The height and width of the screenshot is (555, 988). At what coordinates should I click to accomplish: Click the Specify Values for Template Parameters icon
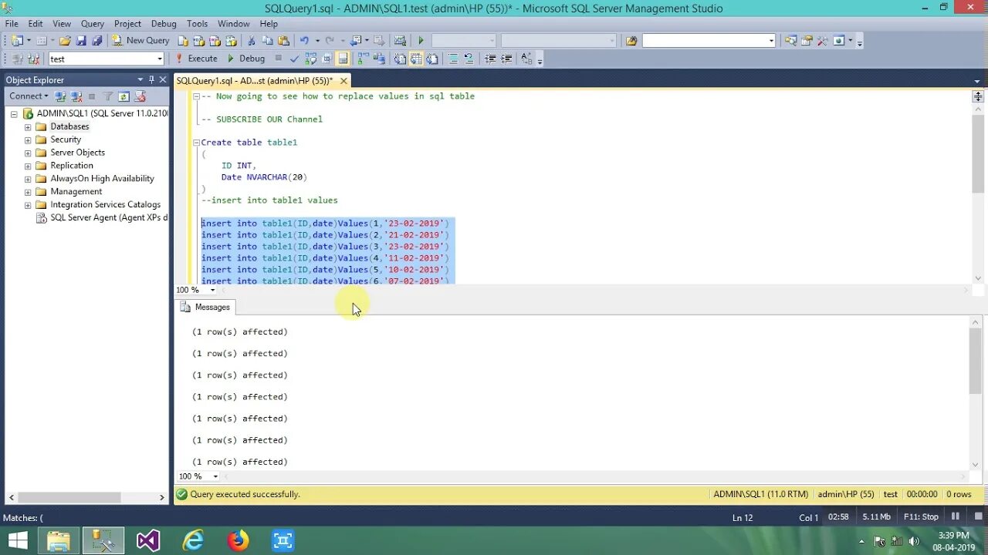(x=526, y=58)
